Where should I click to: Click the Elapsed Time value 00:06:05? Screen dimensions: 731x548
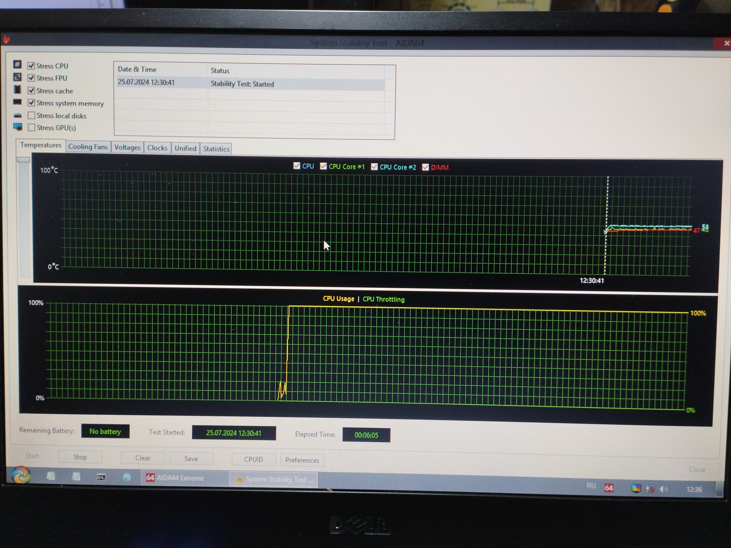[x=366, y=435]
